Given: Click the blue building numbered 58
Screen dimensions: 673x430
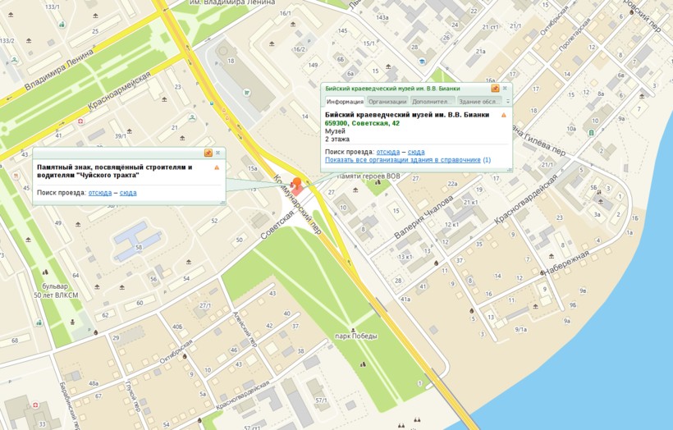Looking at the screenshot, I should (x=137, y=240).
